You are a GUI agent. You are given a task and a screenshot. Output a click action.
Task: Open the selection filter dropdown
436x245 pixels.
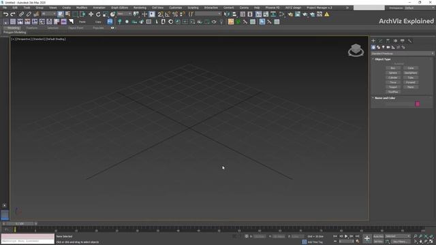click(x=48, y=14)
